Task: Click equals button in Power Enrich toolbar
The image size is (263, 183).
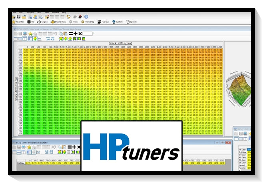Action: pyautogui.click(x=70, y=147)
